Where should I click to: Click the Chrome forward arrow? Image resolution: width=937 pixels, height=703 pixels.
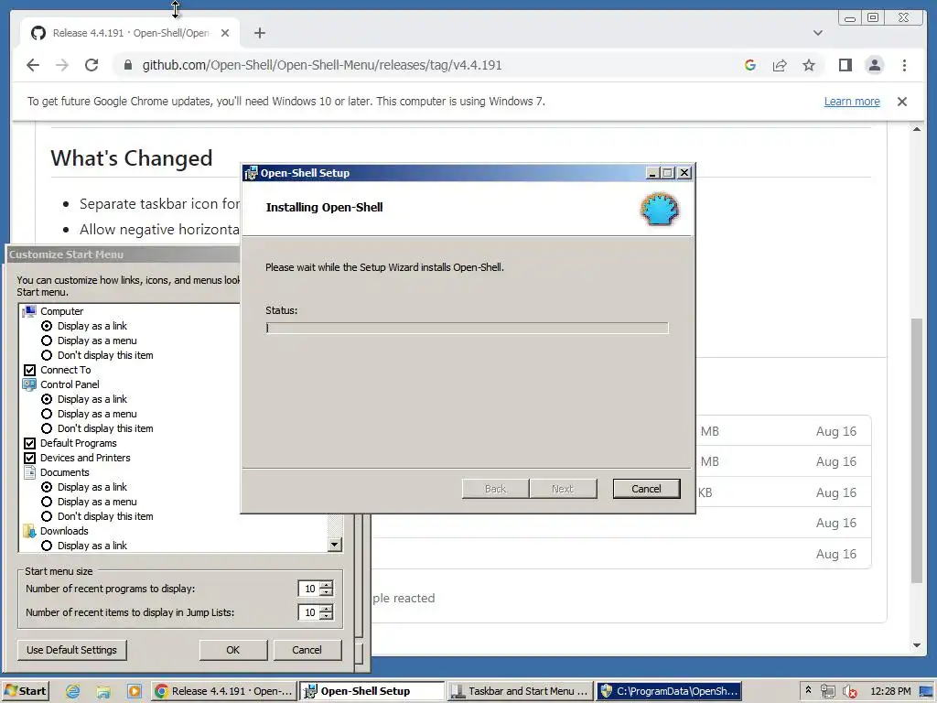click(x=62, y=65)
